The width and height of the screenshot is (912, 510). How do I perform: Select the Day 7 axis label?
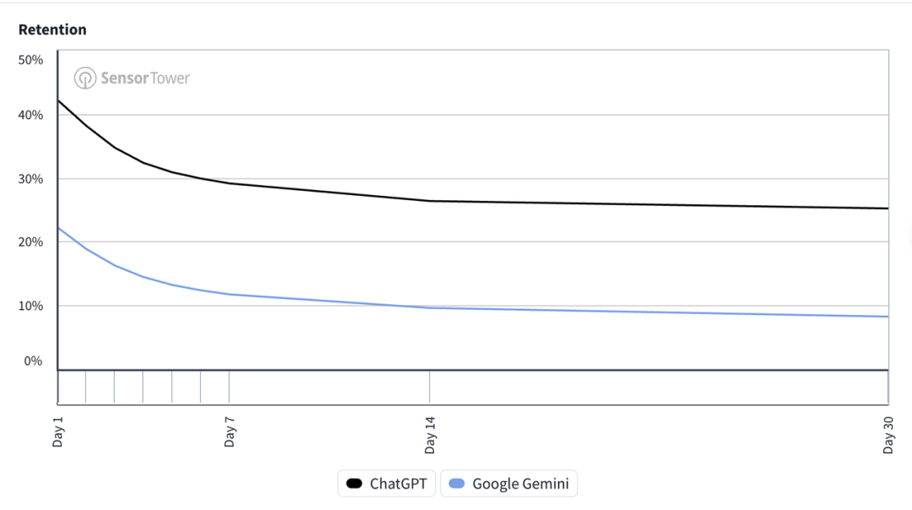point(230,431)
